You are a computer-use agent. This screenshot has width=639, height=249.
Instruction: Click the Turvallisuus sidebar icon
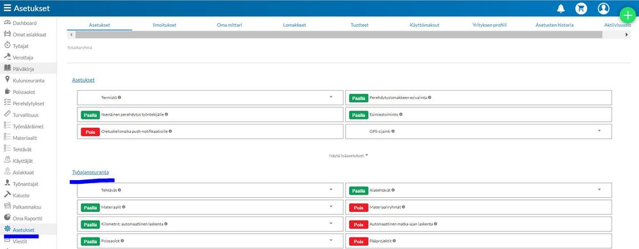pos(7,114)
